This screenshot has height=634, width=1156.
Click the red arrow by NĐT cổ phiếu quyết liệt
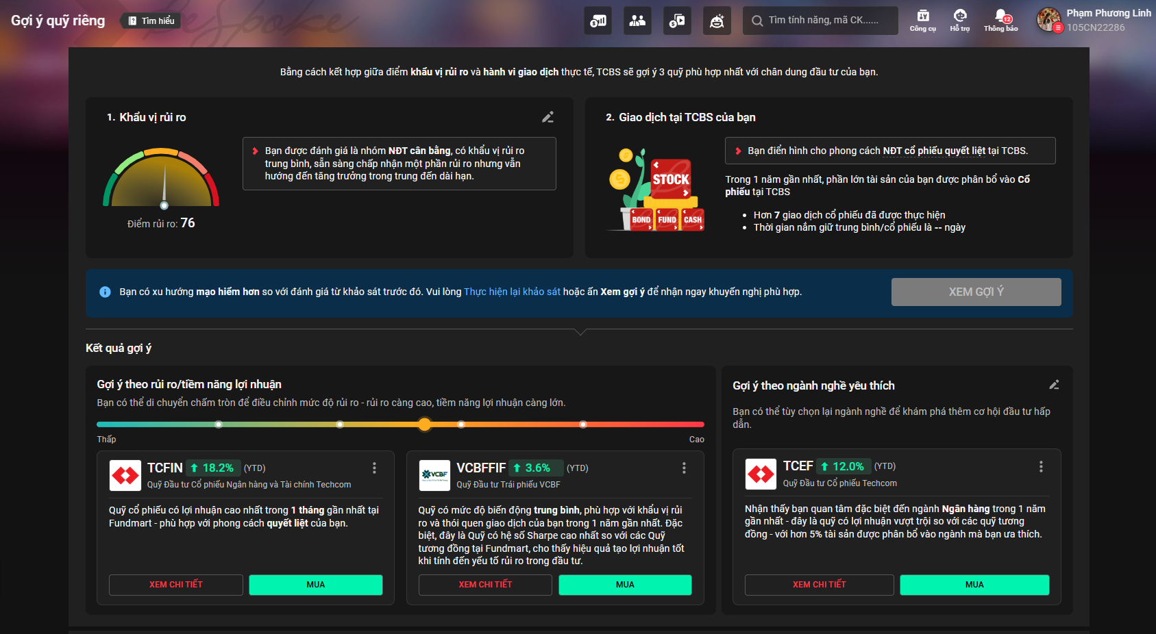point(738,151)
